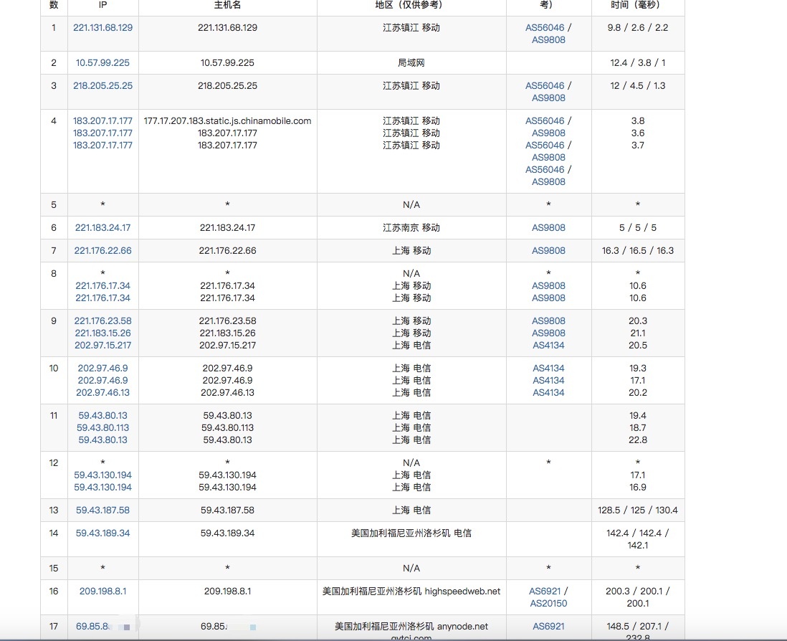Open the AS4134 link in hop 9
This screenshot has width=787, height=641.
coord(548,345)
